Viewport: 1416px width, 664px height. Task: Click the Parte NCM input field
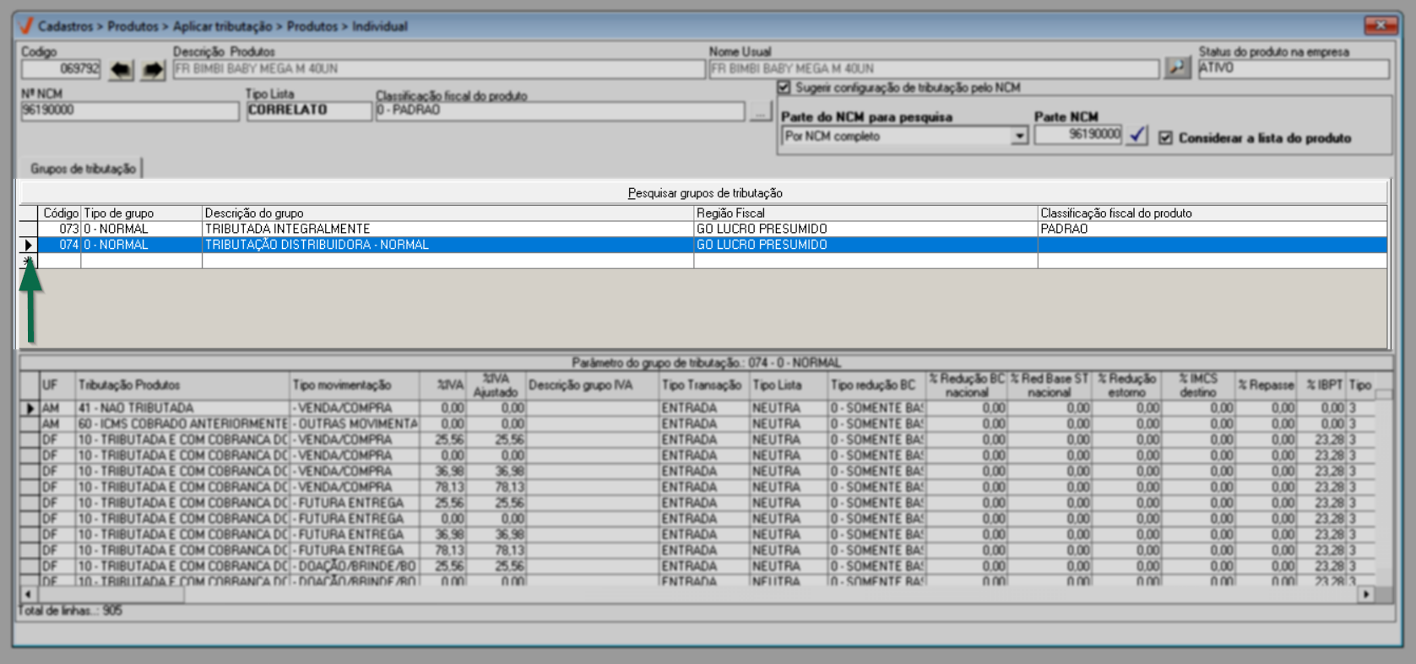coord(1078,135)
